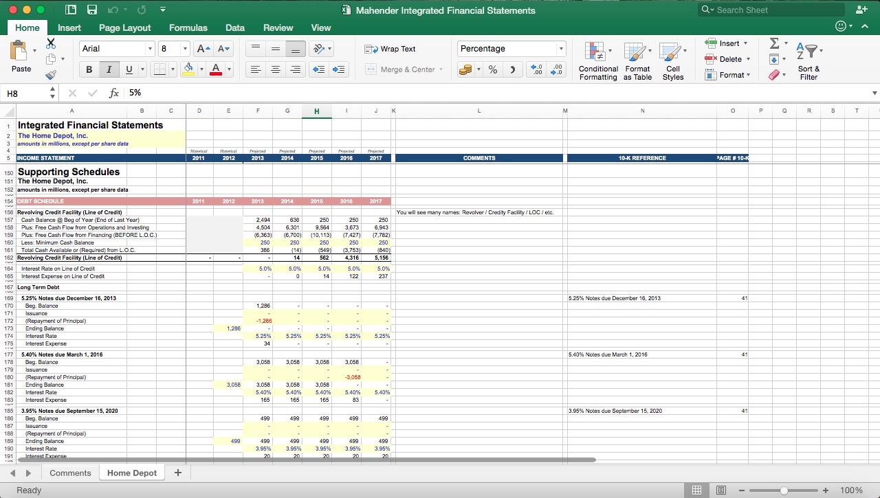
Task: Apply Percent Style formatting
Action: (x=492, y=69)
